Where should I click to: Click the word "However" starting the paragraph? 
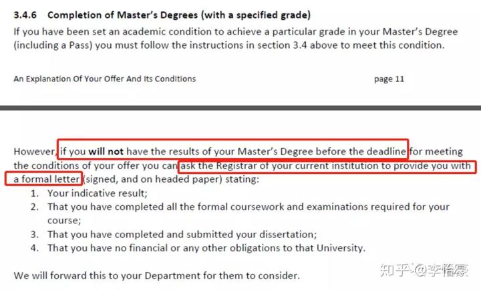coord(35,151)
